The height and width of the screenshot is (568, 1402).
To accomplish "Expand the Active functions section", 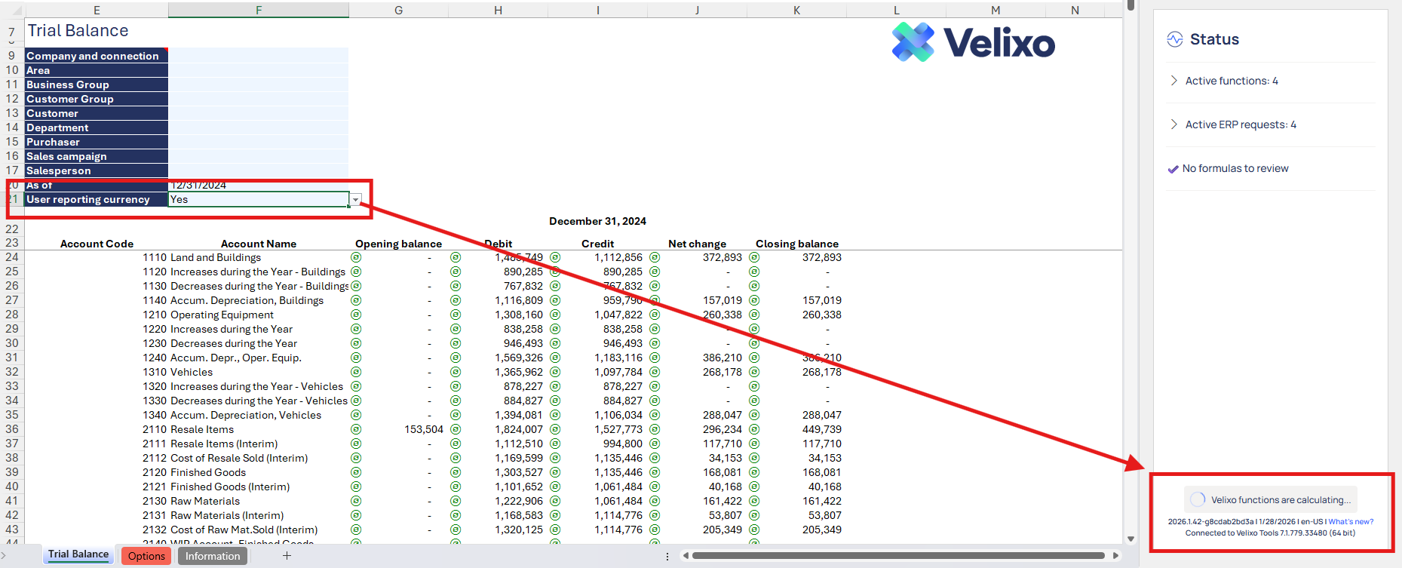I will 1173,81.
